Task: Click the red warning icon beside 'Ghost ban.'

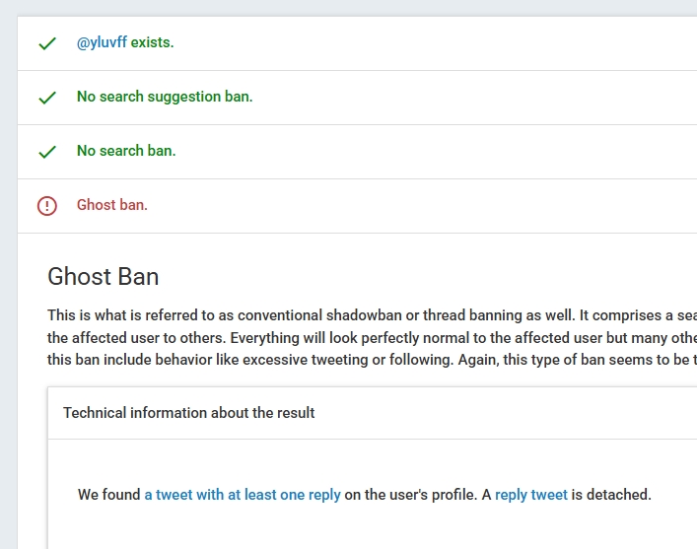Action: 47,206
